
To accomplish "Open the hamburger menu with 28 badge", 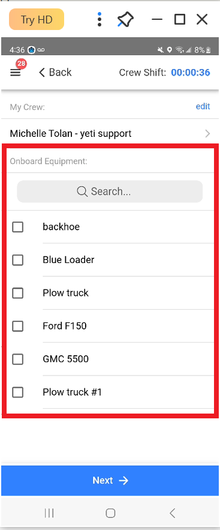I will 16,73.
